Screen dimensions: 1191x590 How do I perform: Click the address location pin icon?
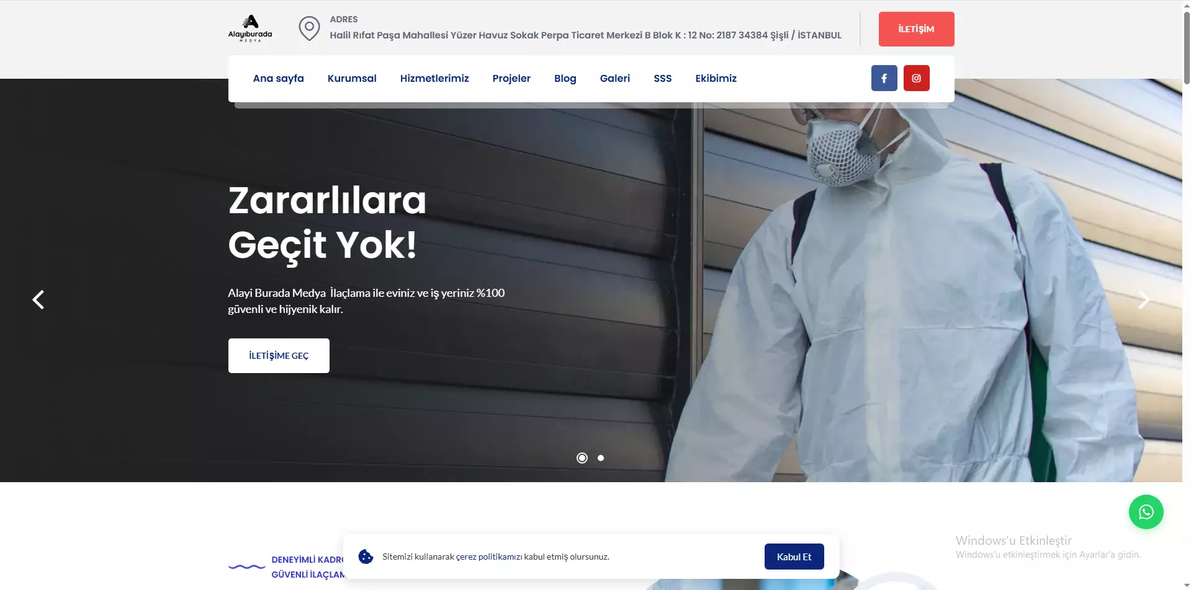tap(308, 28)
